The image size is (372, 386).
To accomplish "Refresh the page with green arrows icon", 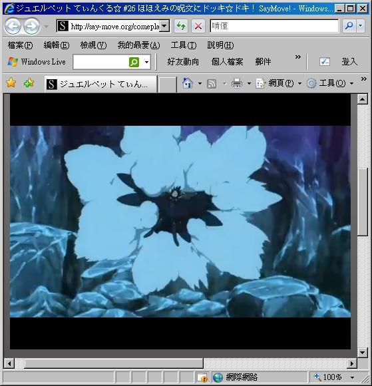I will tap(181, 26).
